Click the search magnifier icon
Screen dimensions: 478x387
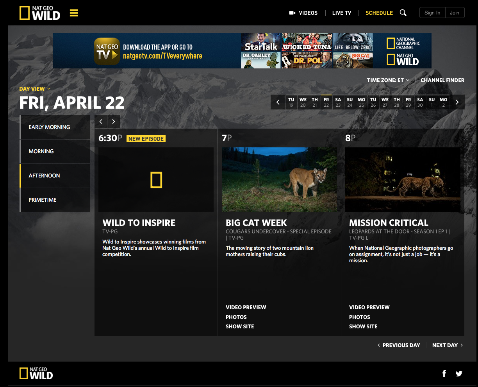tap(403, 13)
